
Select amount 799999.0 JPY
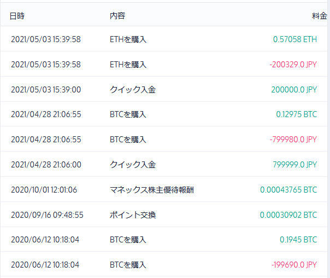[295, 164]
